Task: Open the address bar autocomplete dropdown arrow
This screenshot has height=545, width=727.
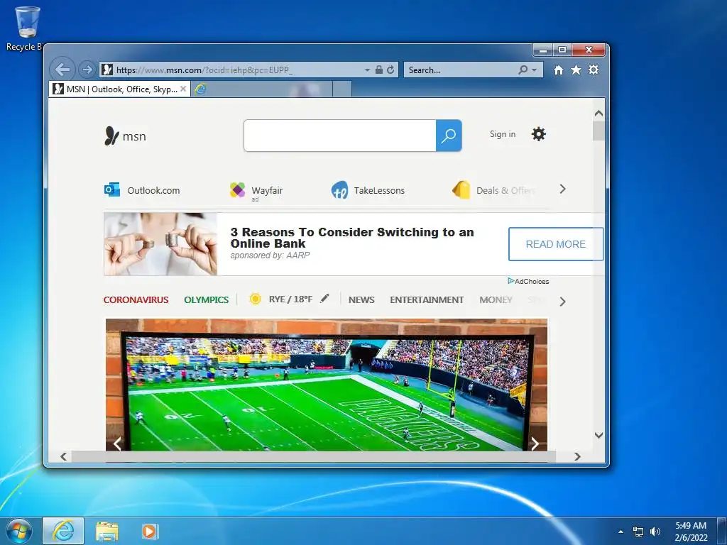Action: coord(367,70)
